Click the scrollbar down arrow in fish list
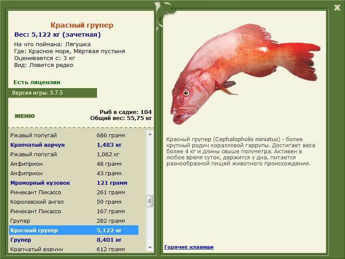345x259 pixels. (x=150, y=248)
